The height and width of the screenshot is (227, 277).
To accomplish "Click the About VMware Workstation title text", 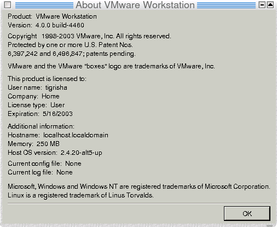I will (135, 5).
